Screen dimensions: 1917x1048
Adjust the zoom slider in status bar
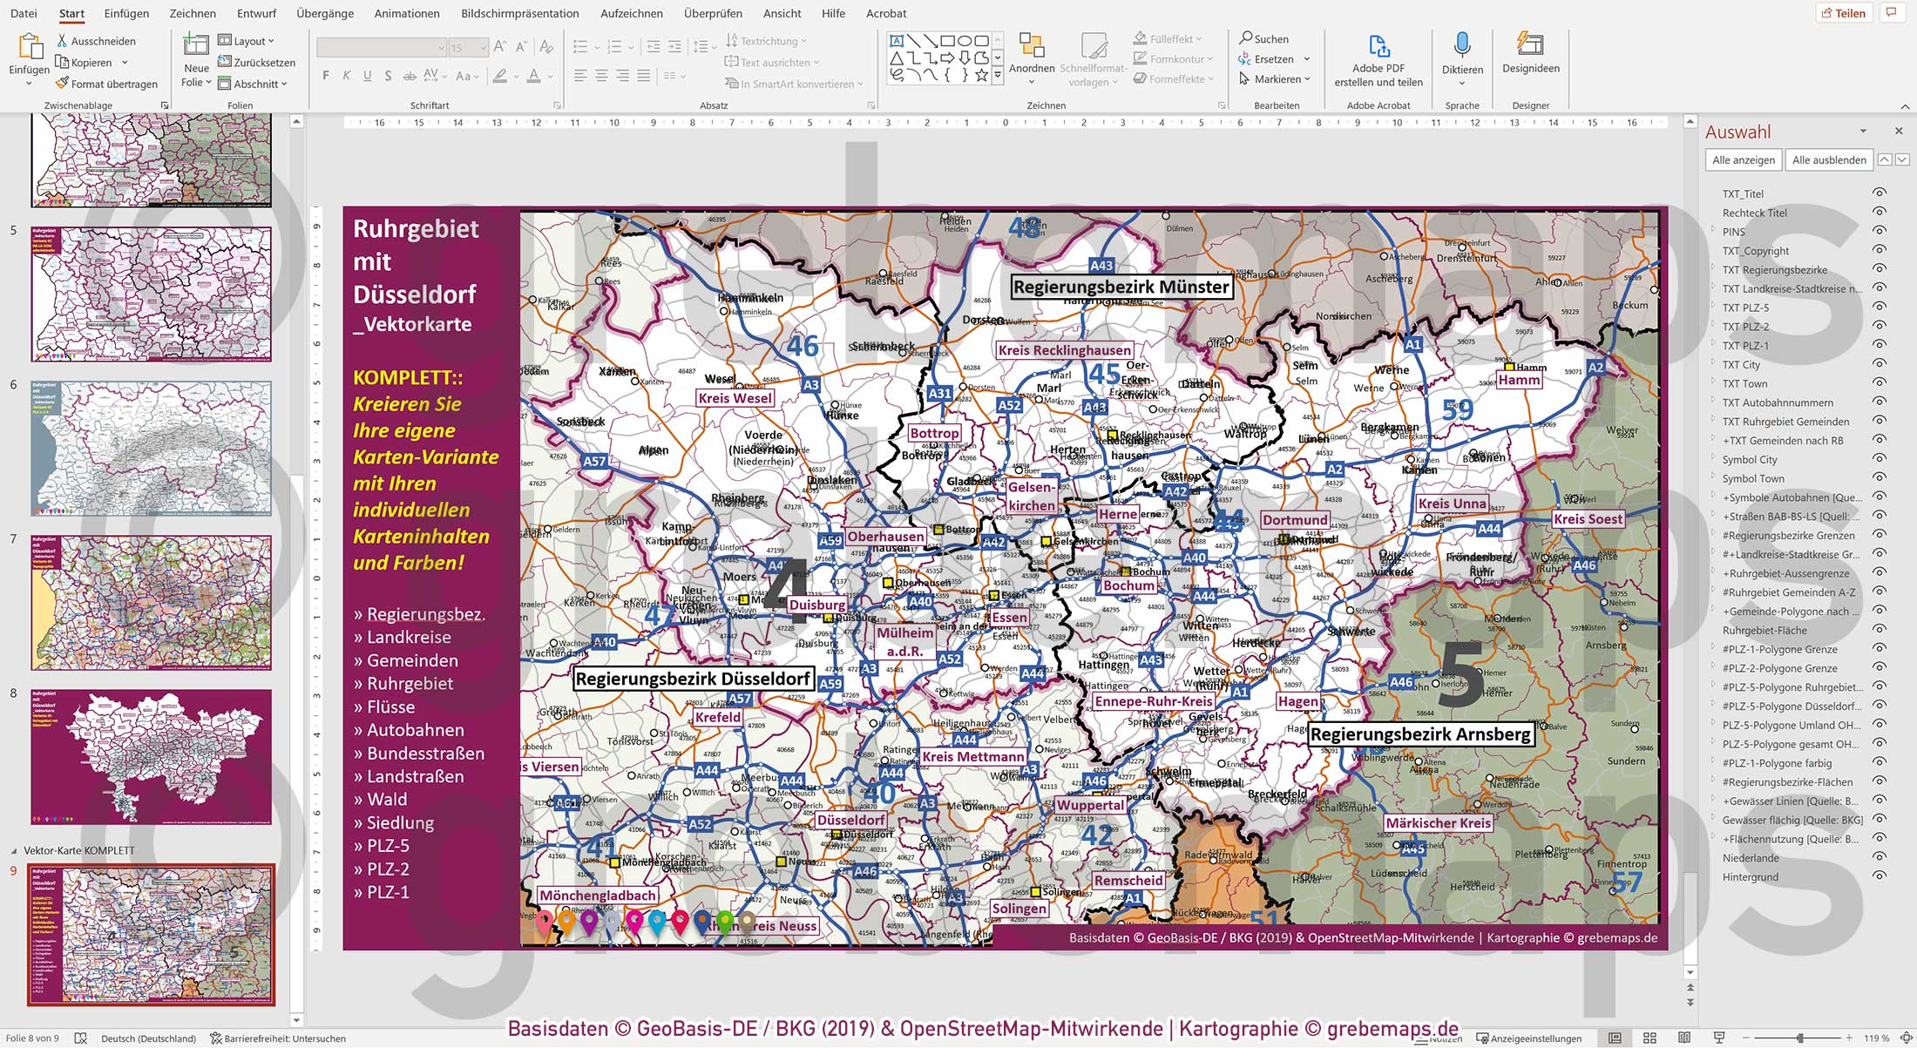[x=1800, y=1038]
